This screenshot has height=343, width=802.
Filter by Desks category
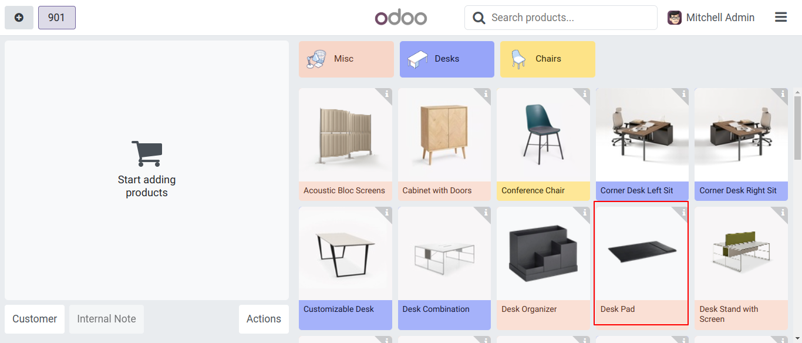pos(447,59)
